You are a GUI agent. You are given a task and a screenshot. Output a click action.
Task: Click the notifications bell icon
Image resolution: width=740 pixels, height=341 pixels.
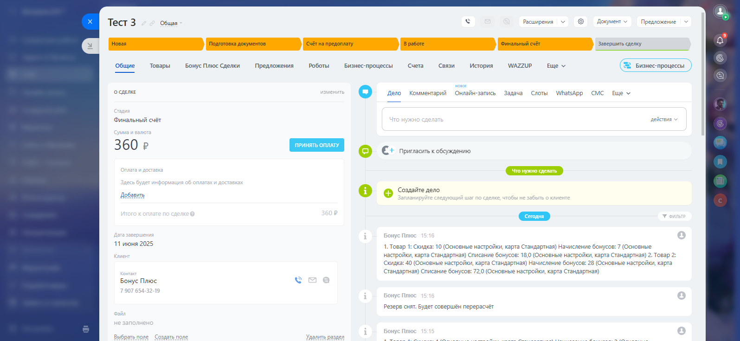(720, 40)
